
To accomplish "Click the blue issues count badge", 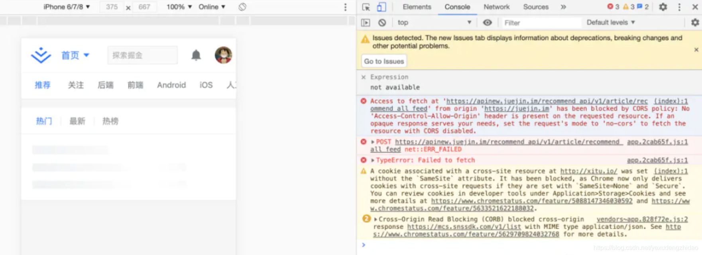I will tap(643, 7).
